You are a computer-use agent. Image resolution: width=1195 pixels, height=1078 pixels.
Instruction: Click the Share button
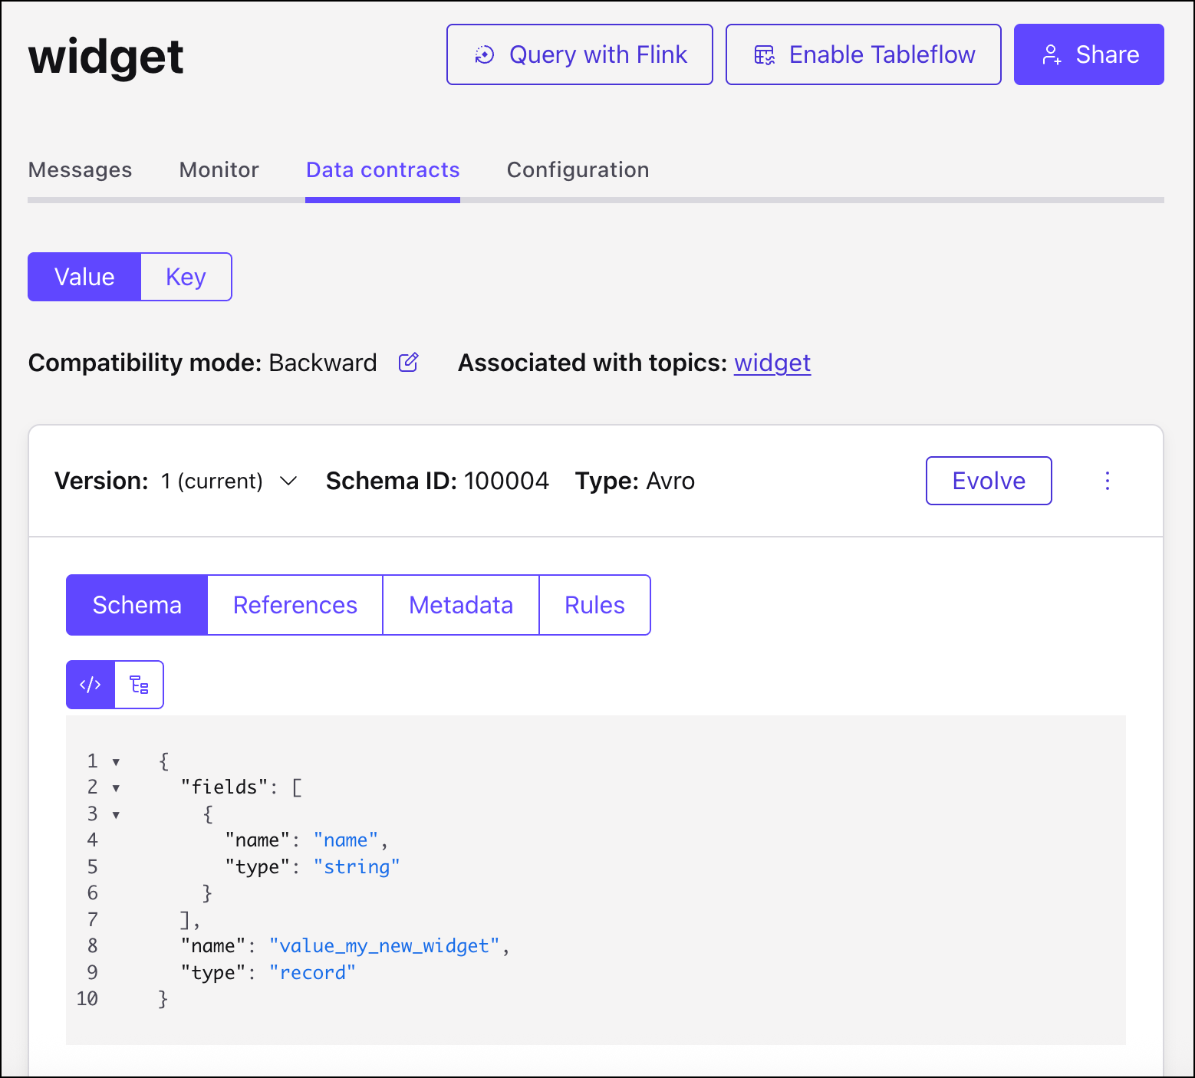click(x=1088, y=54)
